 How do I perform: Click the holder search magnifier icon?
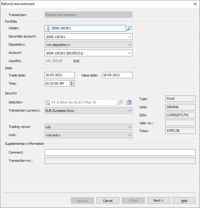[129, 28]
